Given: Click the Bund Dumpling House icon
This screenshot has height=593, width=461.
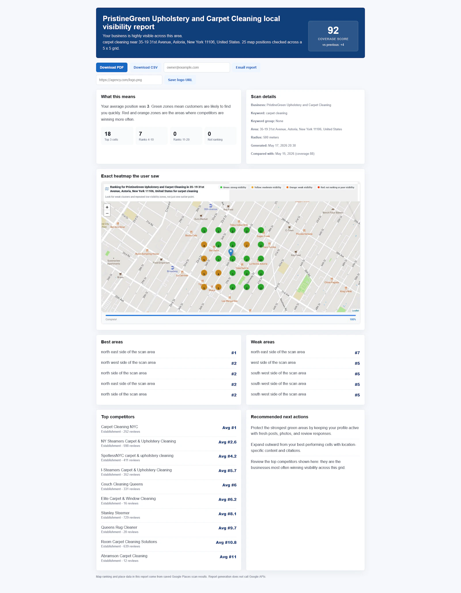Looking at the screenshot, I should [x=147, y=251].
